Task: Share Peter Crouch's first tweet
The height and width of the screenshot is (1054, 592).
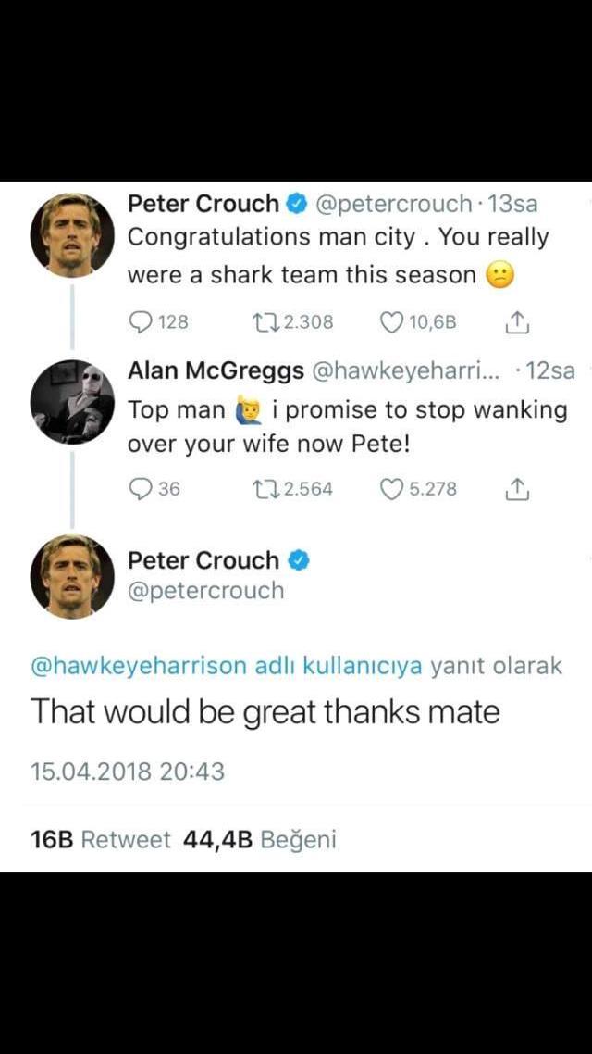Action: point(517,322)
